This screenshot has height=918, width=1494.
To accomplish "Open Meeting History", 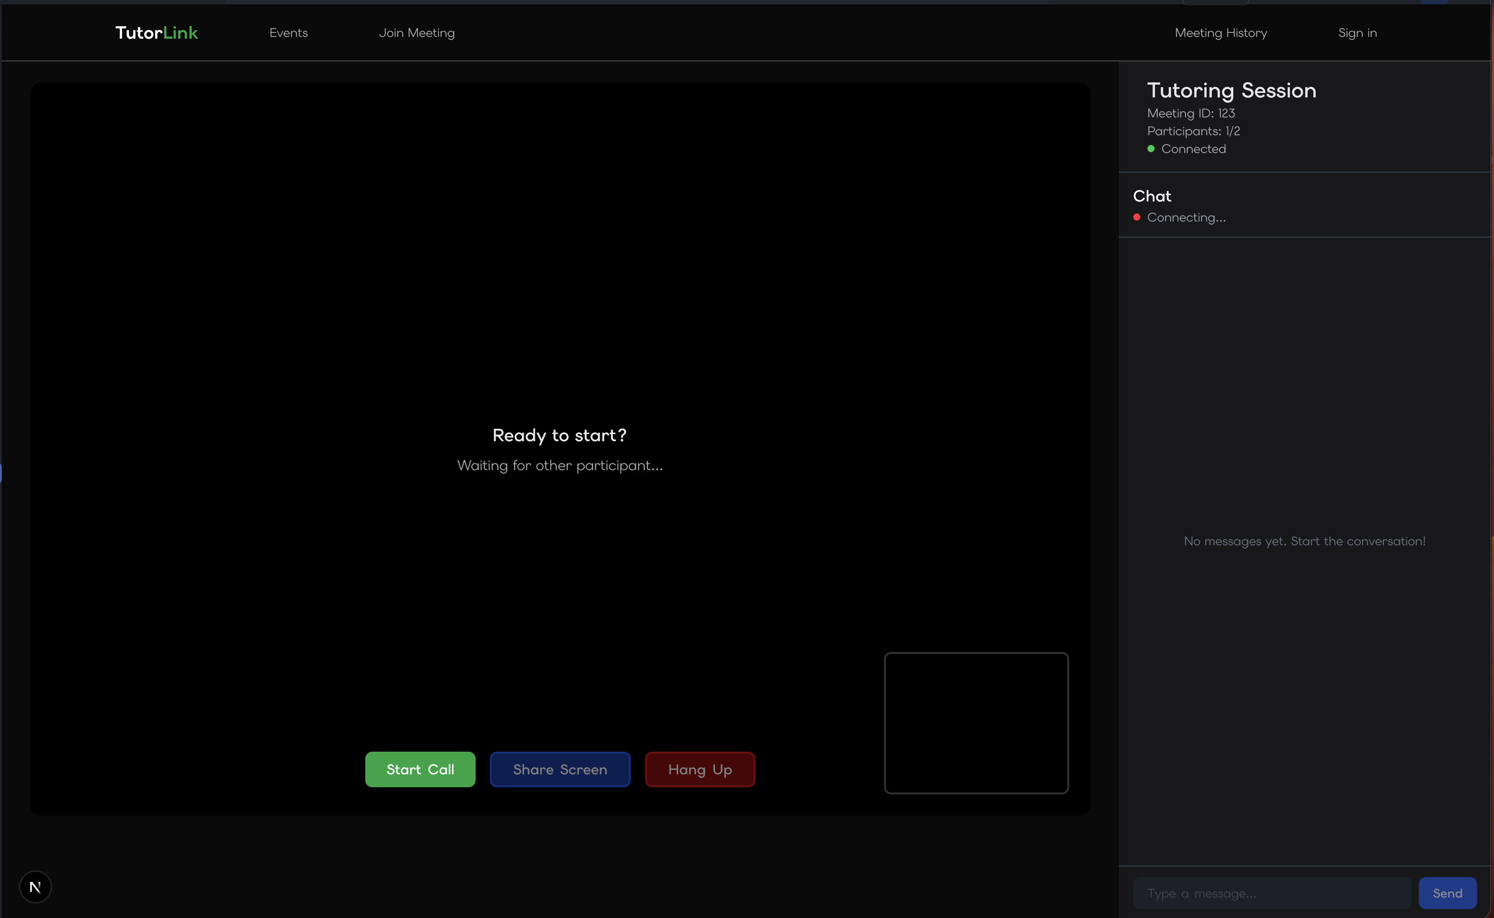I will click(x=1221, y=33).
